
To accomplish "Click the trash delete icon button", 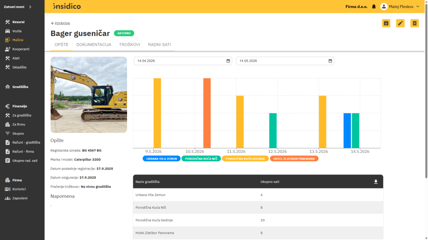I will coord(414,23).
